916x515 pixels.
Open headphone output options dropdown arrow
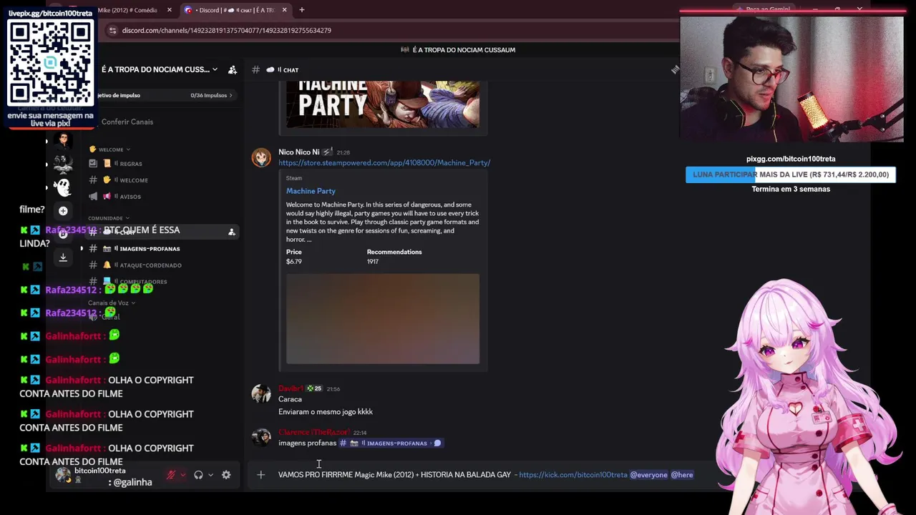210,475
